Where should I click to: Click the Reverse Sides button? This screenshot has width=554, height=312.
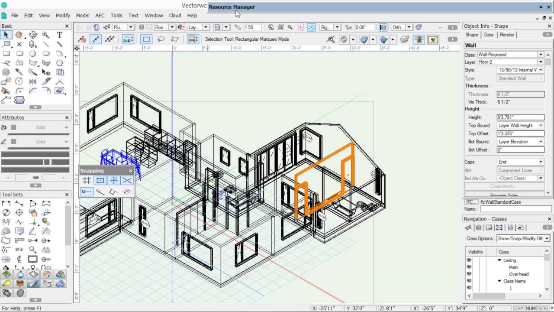tap(506, 194)
